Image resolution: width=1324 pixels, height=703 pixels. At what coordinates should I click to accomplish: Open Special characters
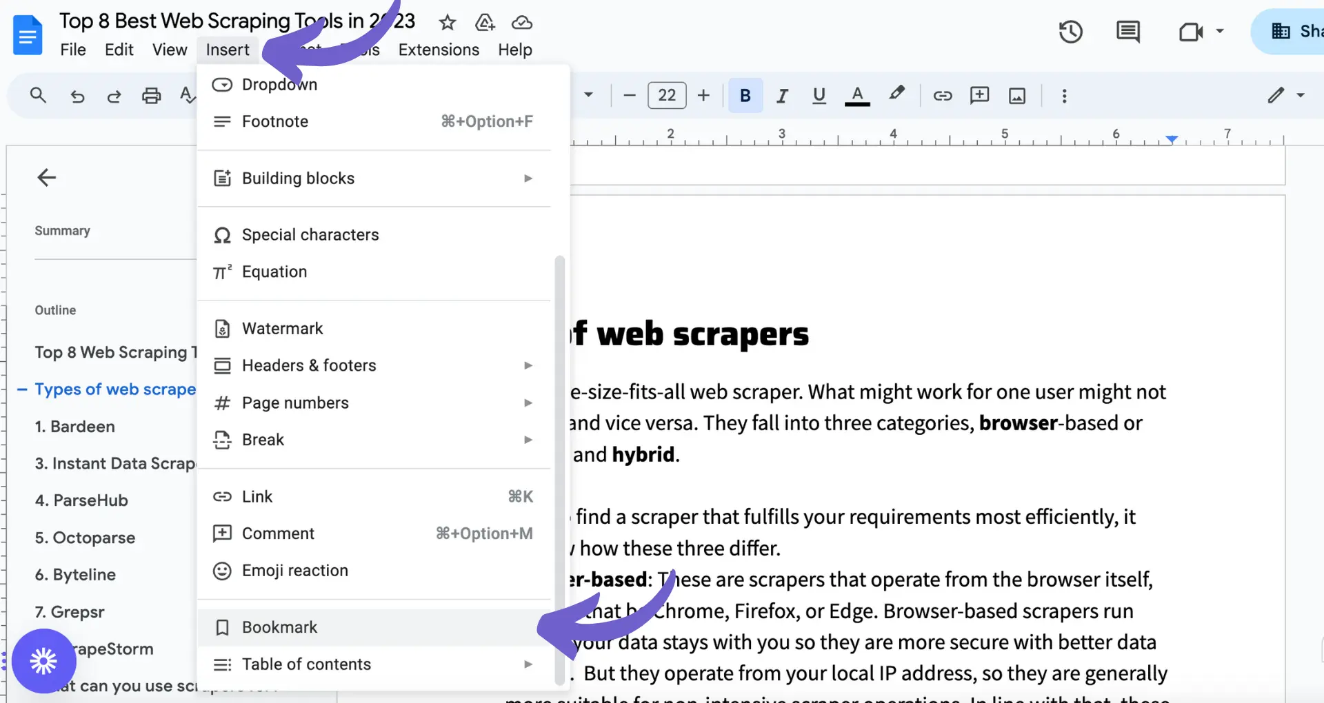pos(376,235)
